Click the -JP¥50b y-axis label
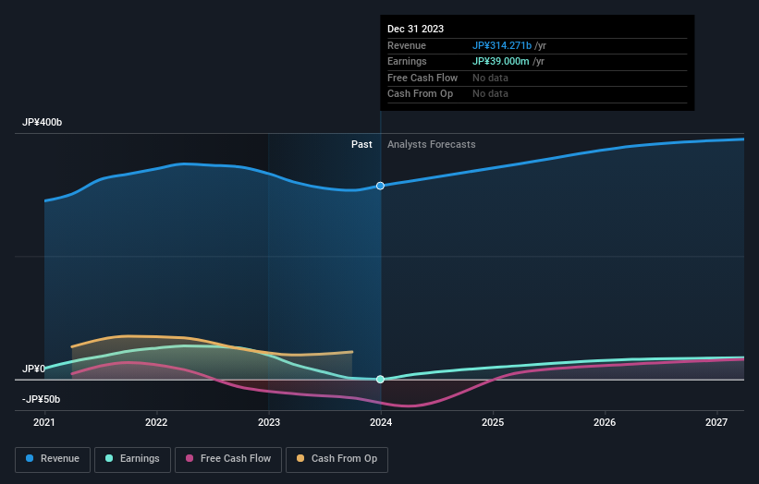Screen dimensions: 759x484 pyautogui.click(x=42, y=399)
